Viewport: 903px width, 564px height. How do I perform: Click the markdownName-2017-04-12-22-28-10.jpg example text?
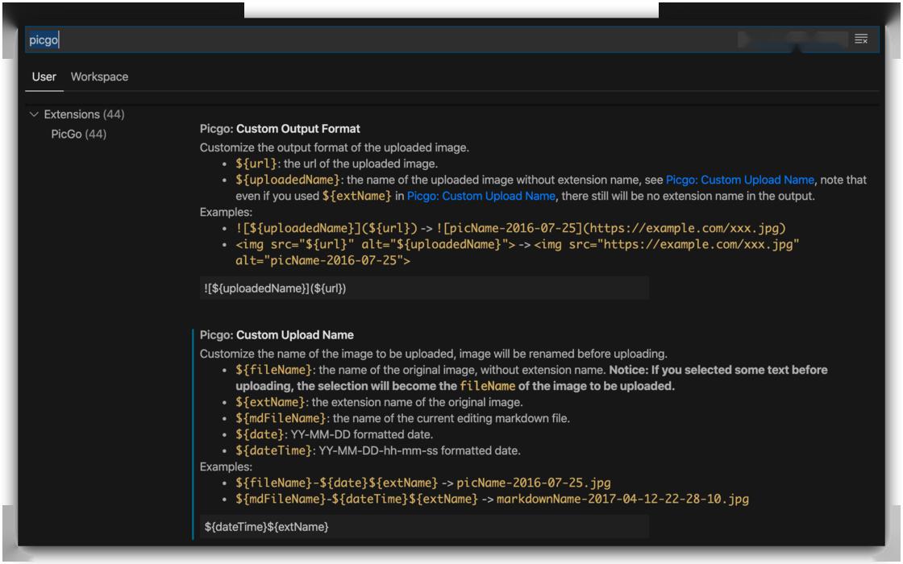point(622,500)
